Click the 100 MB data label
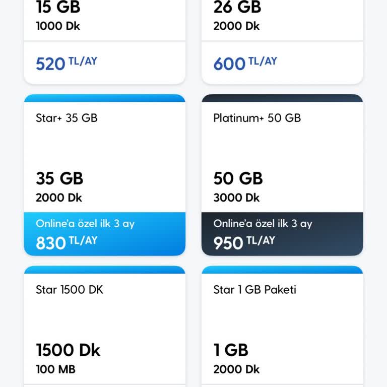The width and height of the screenshot is (387, 387). tap(55, 369)
